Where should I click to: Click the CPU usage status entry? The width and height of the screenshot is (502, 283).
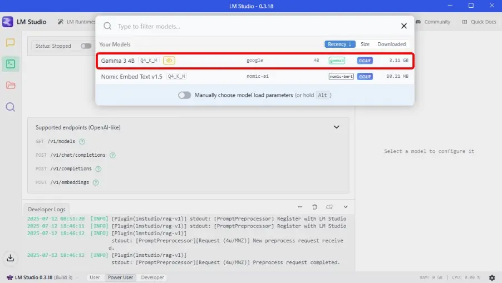click(x=466, y=277)
